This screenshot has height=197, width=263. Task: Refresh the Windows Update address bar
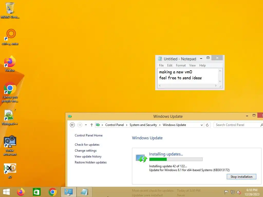(207, 125)
